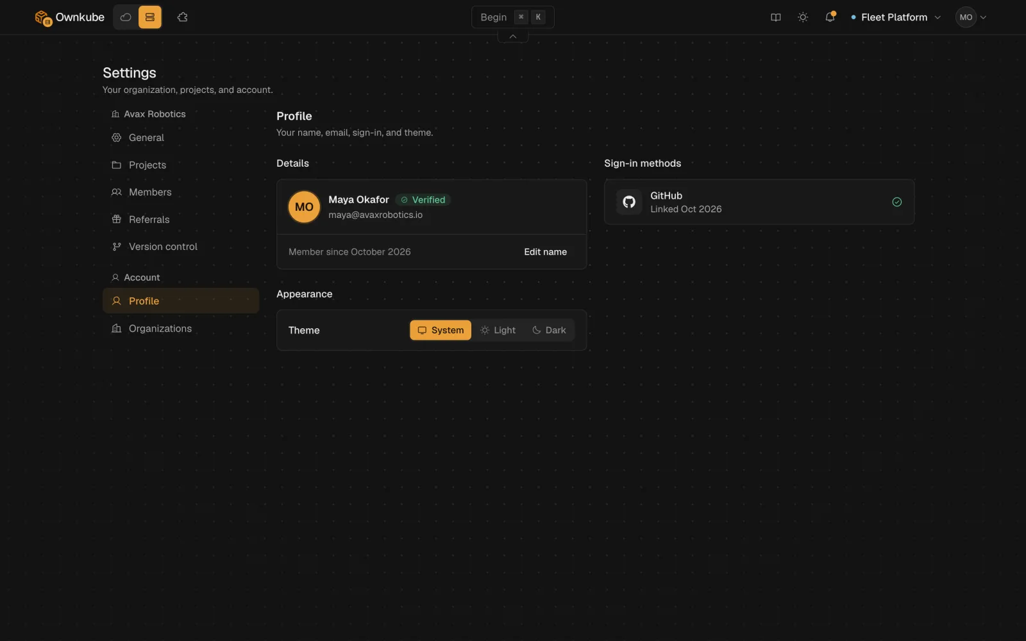1026x641 pixels.
Task: Select the System theme option
Action: pyautogui.click(x=441, y=330)
